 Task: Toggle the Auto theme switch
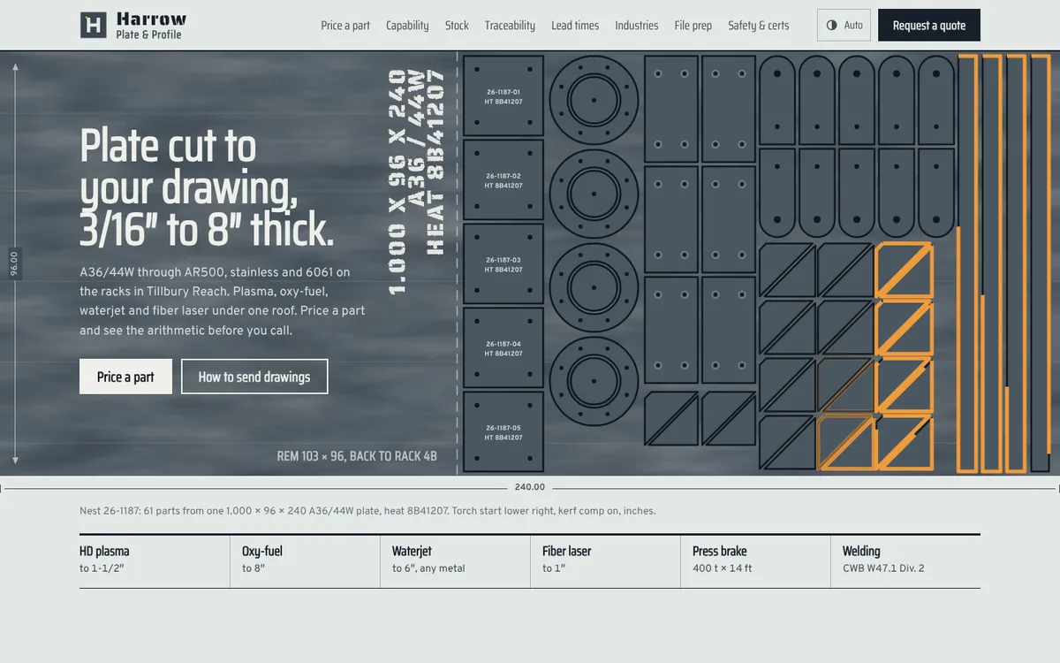tap(844, 25)
